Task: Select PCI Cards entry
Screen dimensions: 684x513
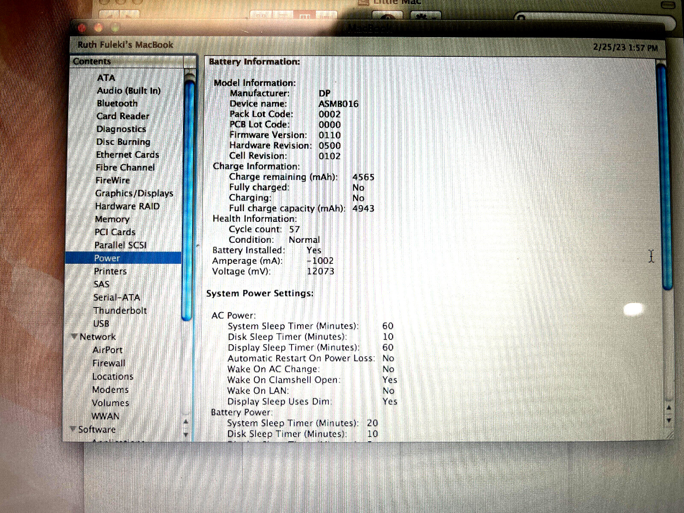Action: point(115,232)
